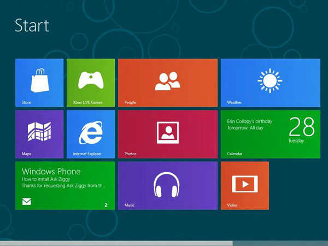Open the Store tile
This screenshot has width=328, height=246.
[39, 83]
